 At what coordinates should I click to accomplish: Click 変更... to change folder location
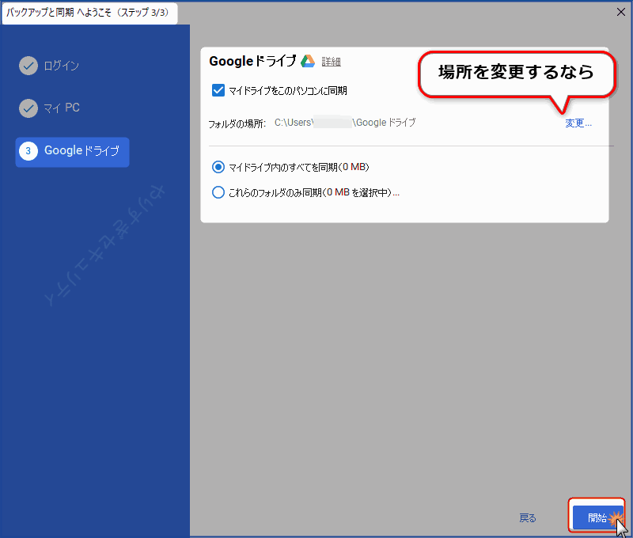pyautogui.click(x=578, y=123)
